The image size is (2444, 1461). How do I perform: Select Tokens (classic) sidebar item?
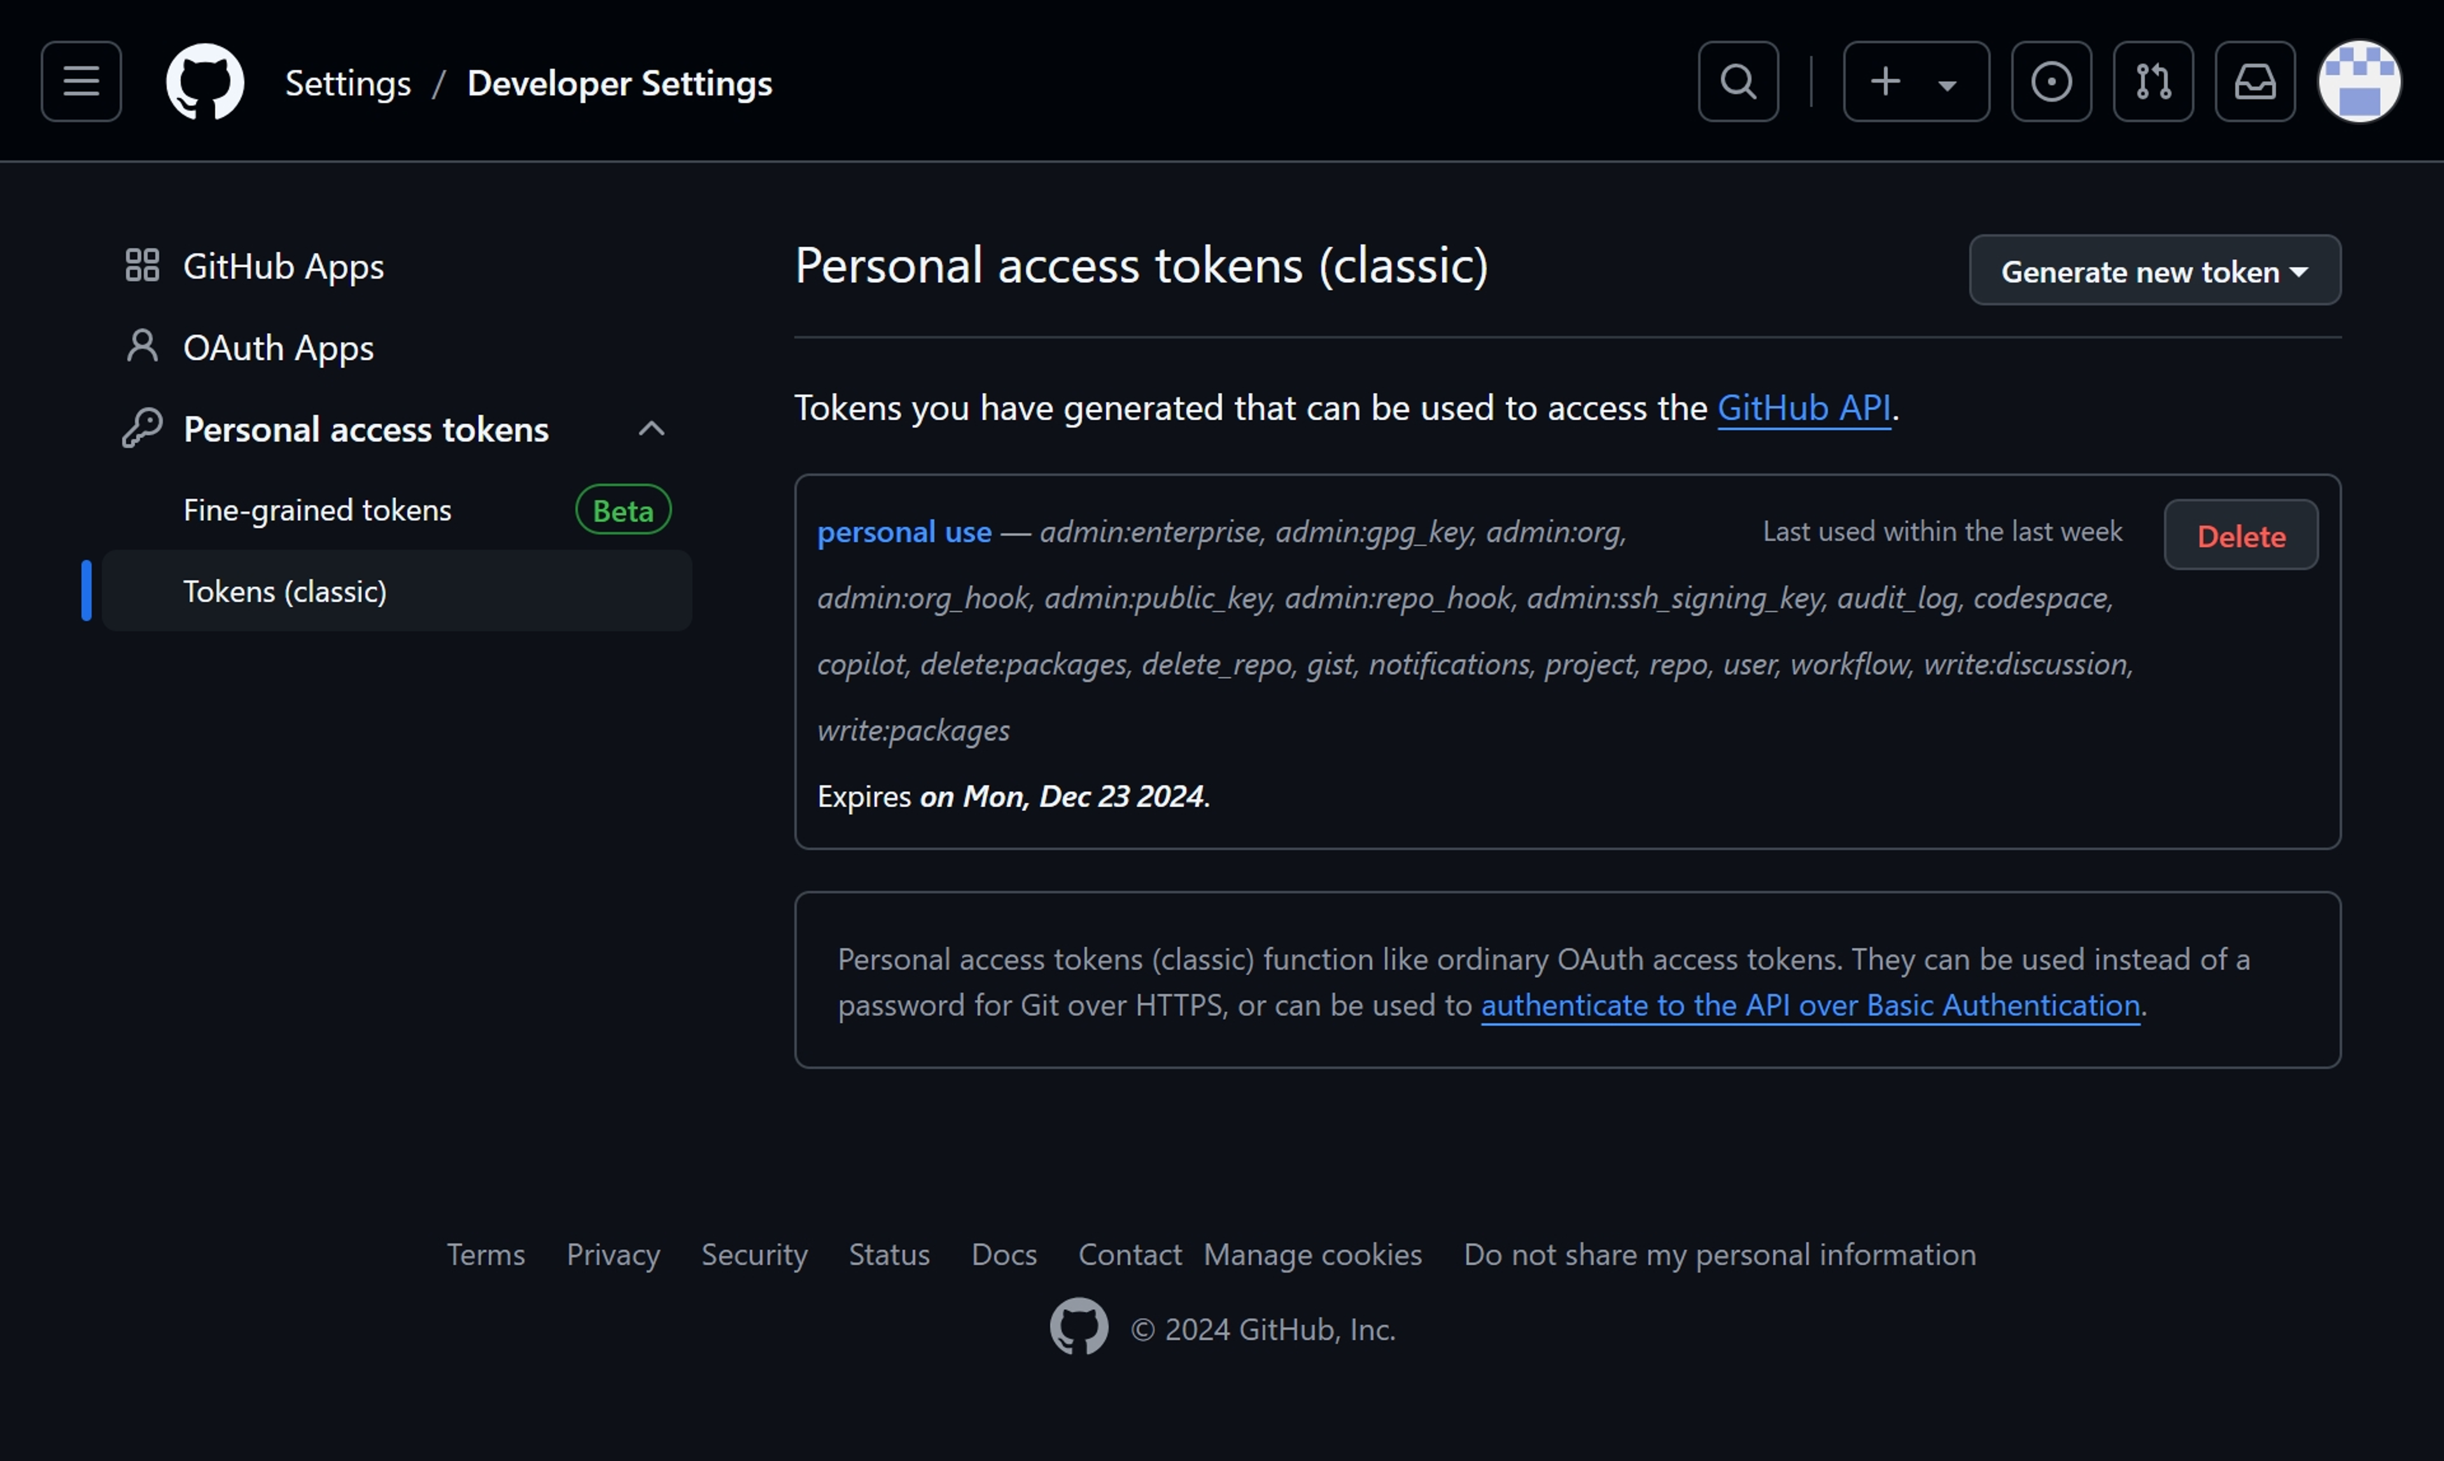click(x=397, y=591)
